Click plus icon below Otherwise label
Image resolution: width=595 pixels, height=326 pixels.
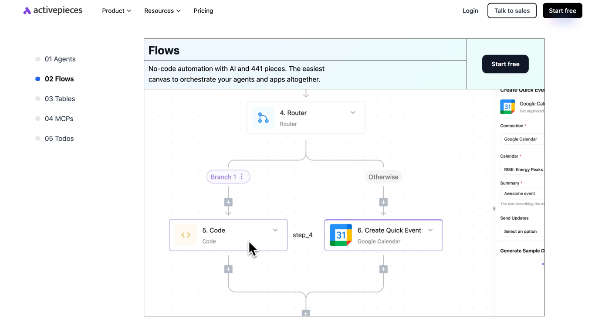(x=383, y=202)
